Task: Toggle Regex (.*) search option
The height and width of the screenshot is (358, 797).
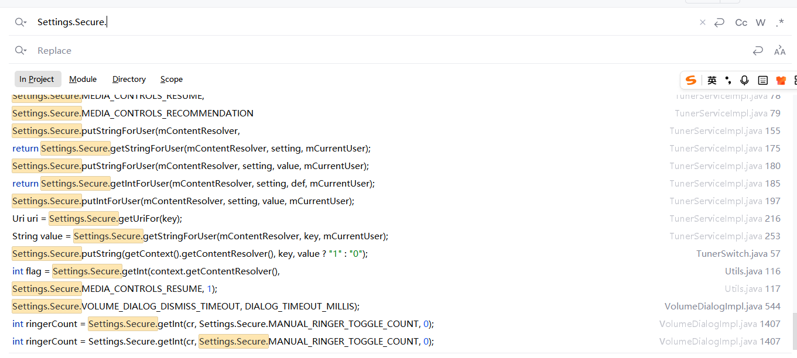Action: point(779,22)
